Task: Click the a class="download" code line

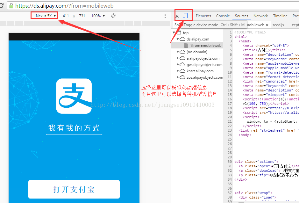Action: (x=269, y=170)
